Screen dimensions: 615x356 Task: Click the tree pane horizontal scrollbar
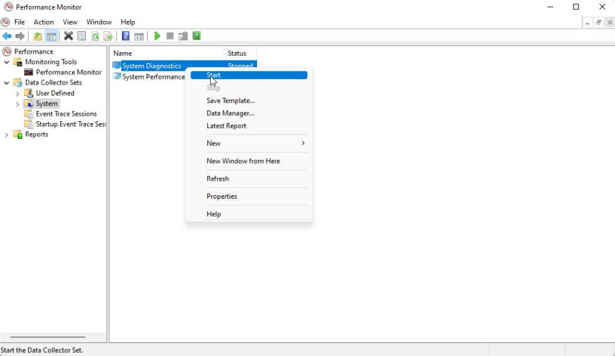pos(47,337)
